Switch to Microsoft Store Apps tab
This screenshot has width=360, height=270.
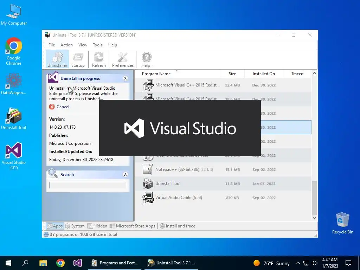[133, 226]
